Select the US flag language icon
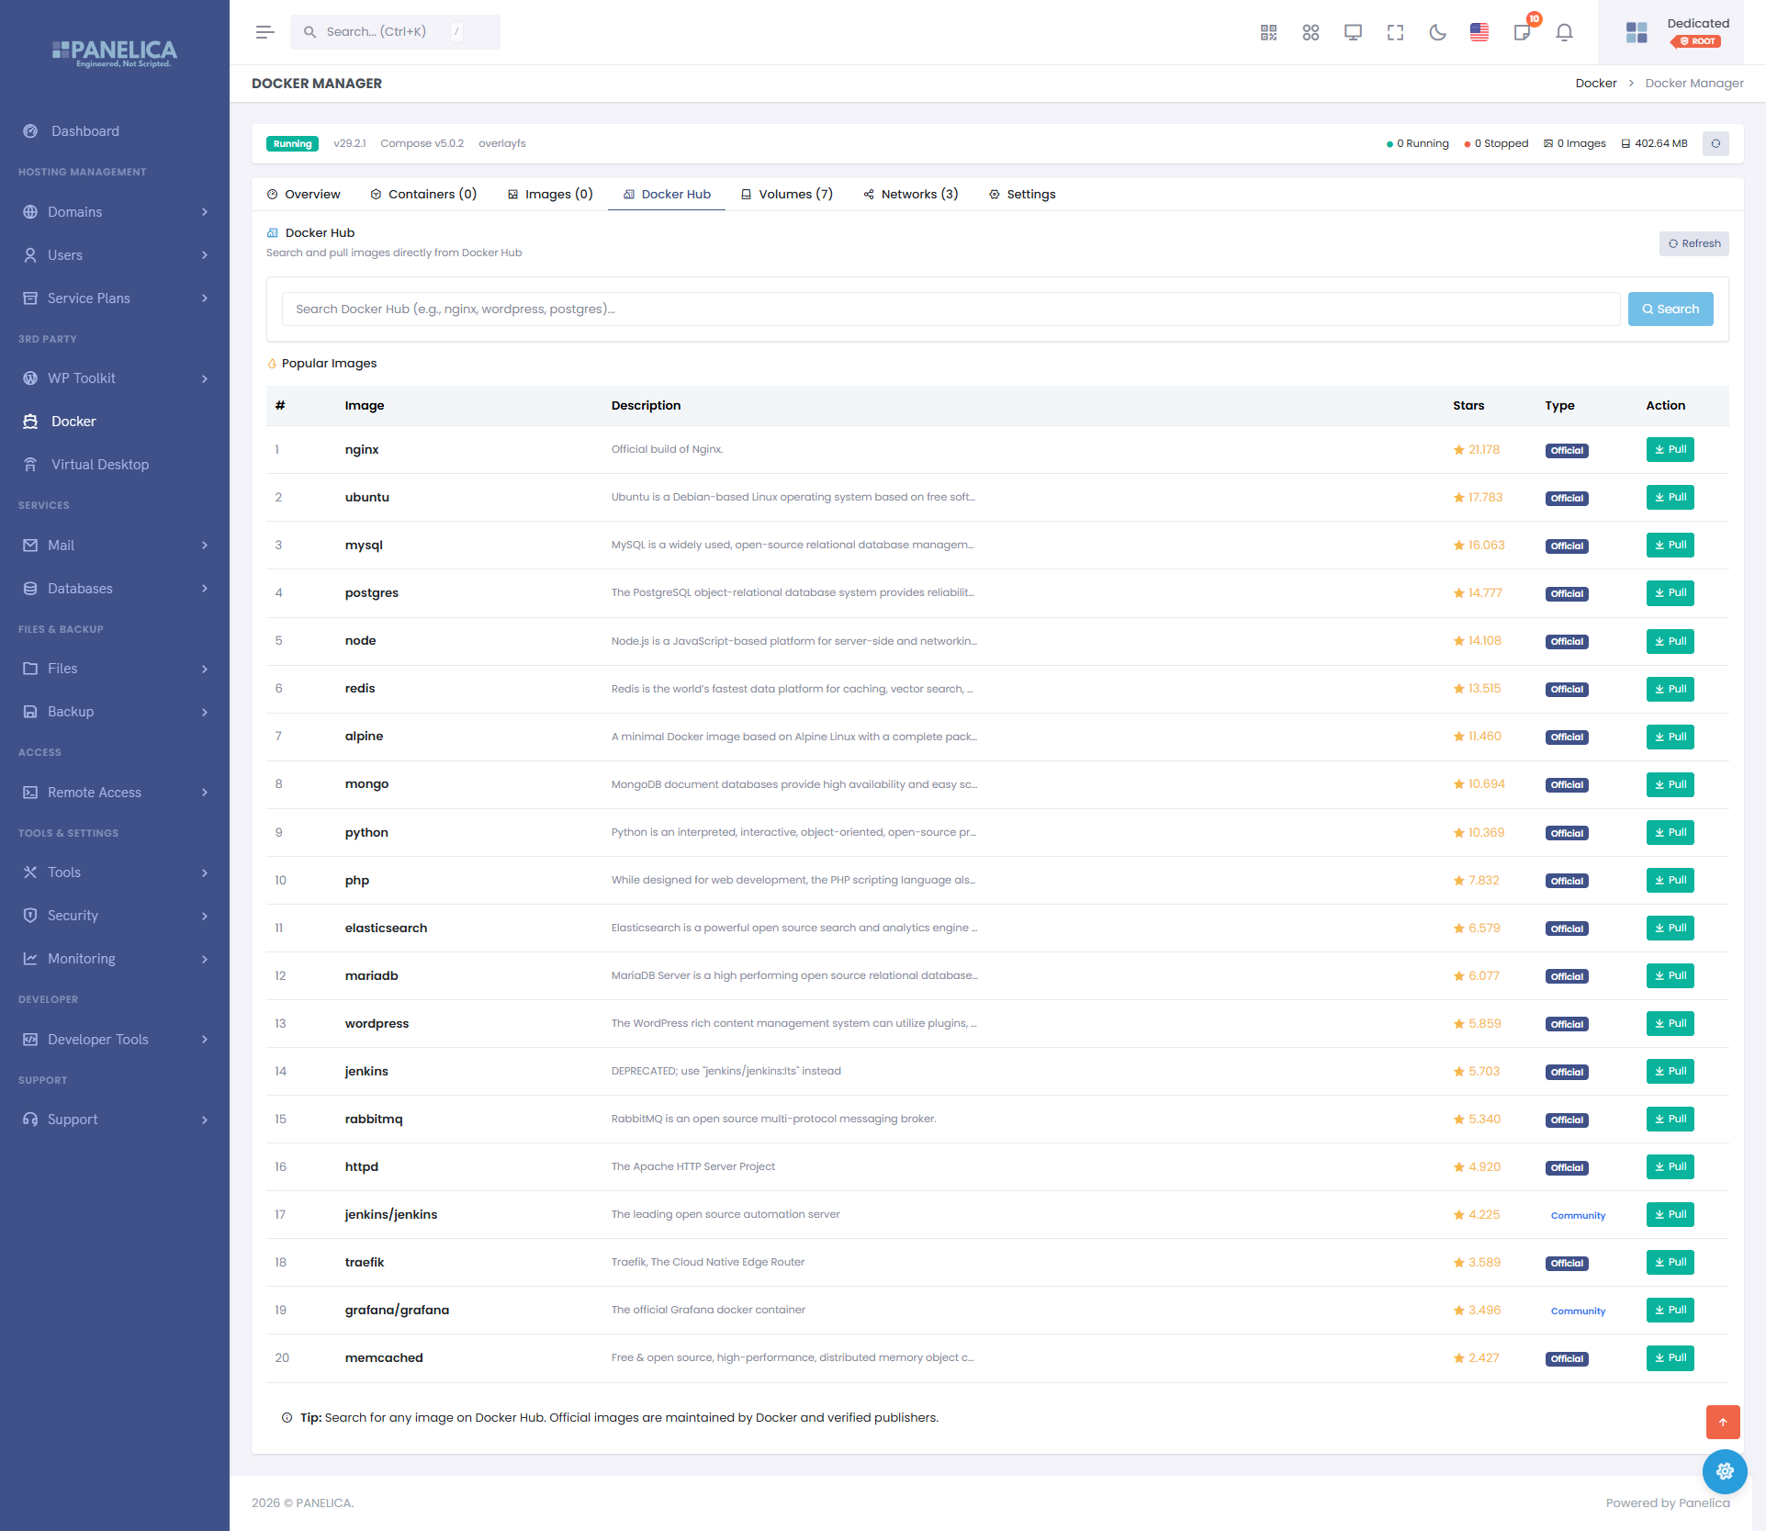This screenshot has height=1531, width=1766. 1479,32
